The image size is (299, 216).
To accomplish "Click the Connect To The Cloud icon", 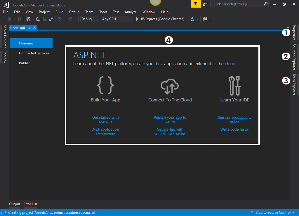I will click(x=170, y=87).
